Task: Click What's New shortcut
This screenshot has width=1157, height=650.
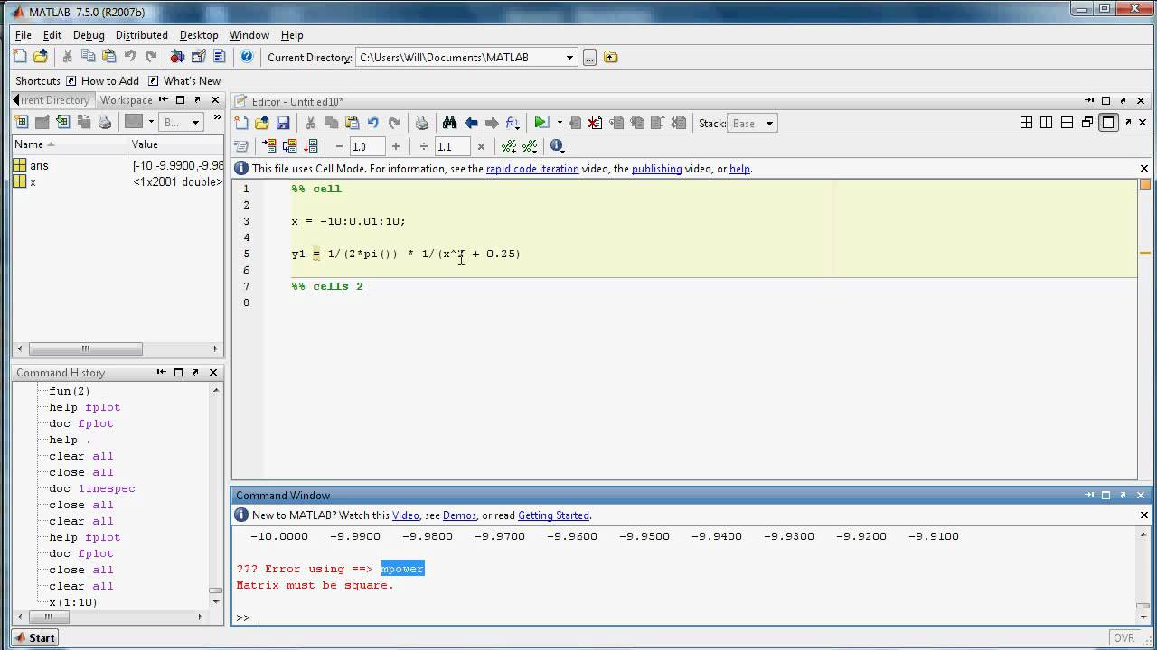Action: tap(184, 81)
